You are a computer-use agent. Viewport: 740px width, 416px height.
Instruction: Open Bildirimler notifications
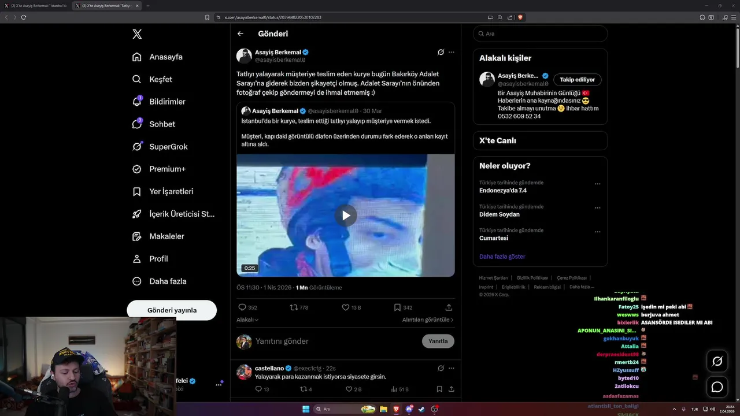point(159,102)
